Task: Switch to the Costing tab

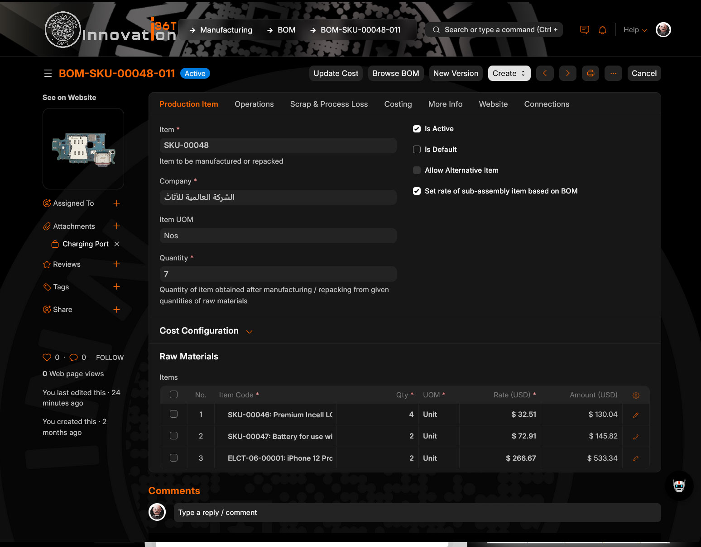Action: coord(398,104)
